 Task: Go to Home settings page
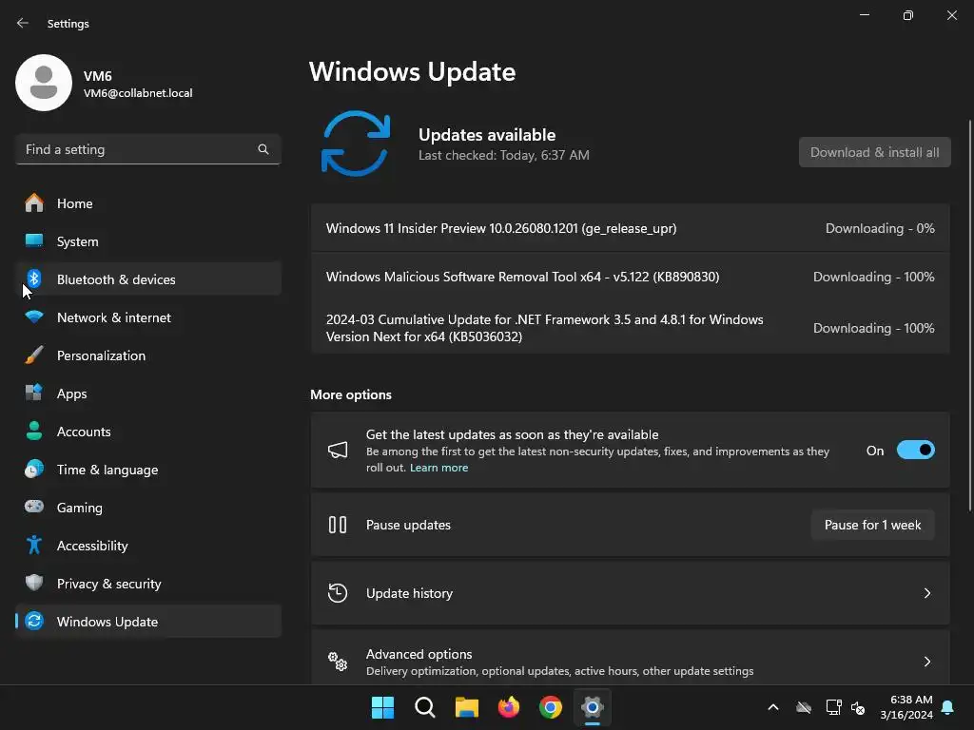[148, 203]
